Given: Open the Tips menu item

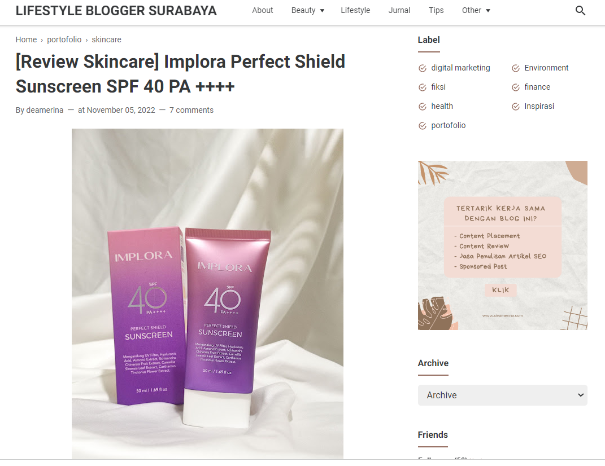Looking at the screenshot, I should pyautogui.click(x=436, y=10).
